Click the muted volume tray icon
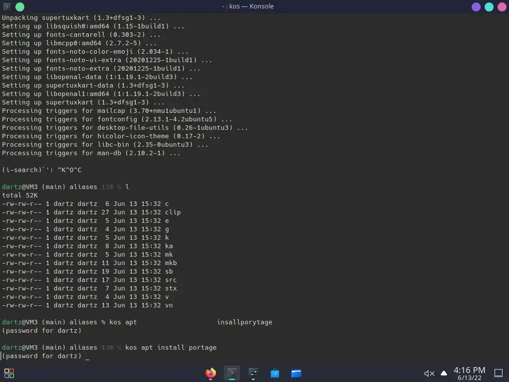This screenshot has height=382, width=509. (x=429, y=374)
